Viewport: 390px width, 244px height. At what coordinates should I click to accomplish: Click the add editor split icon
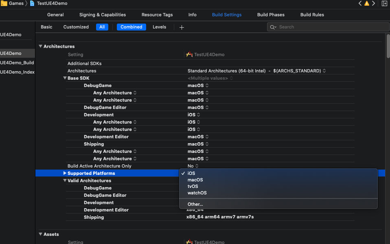pos(384,4)
